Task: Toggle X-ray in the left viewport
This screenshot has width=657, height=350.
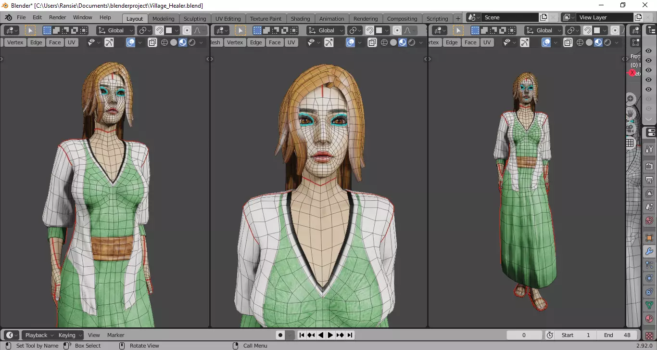Action: tap(152, 42)
